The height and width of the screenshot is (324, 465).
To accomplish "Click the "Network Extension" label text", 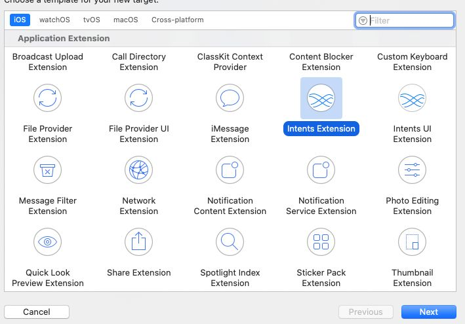I will click(x=139, y=206).
